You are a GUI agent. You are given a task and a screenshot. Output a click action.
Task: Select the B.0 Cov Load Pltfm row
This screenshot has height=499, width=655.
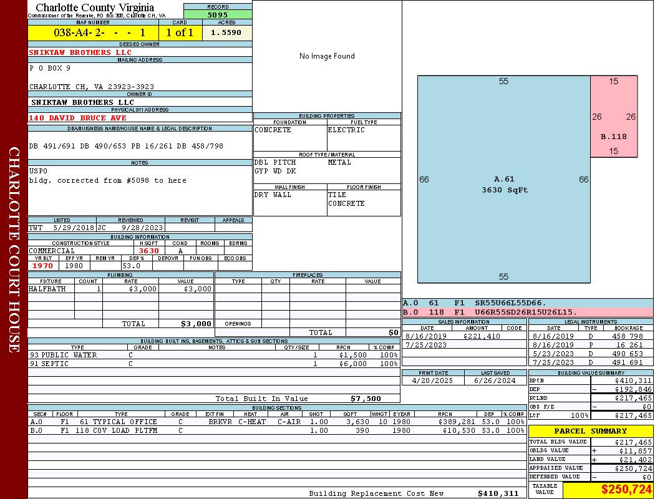coord(277,430)
